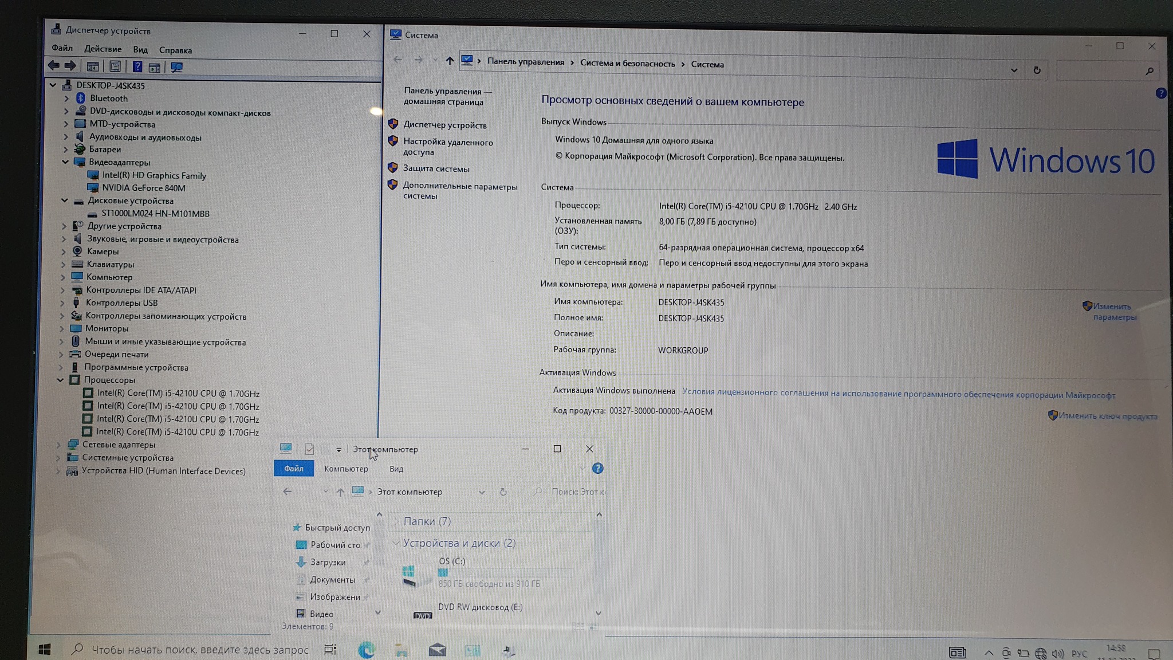Open the Вид tab in Explorer ribbon

coord(396,469)
